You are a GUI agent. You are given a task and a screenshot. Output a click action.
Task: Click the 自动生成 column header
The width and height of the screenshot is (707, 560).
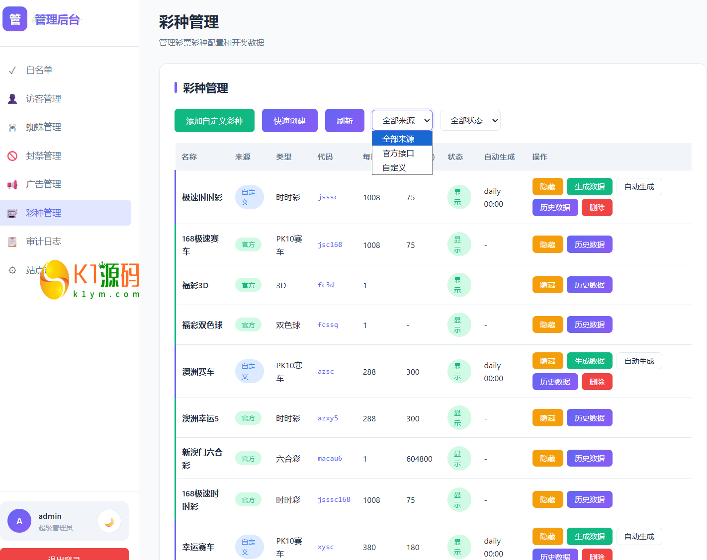(x=499, y=157)
